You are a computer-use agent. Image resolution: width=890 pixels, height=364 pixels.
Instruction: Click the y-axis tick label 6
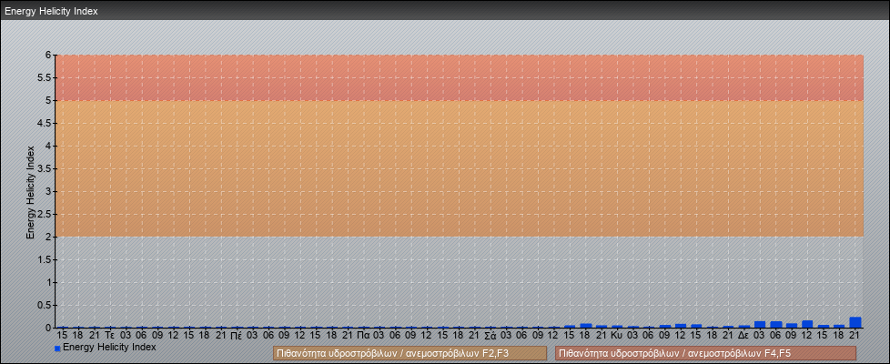48,55
